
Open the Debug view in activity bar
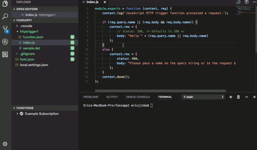(x=5, y=42)
